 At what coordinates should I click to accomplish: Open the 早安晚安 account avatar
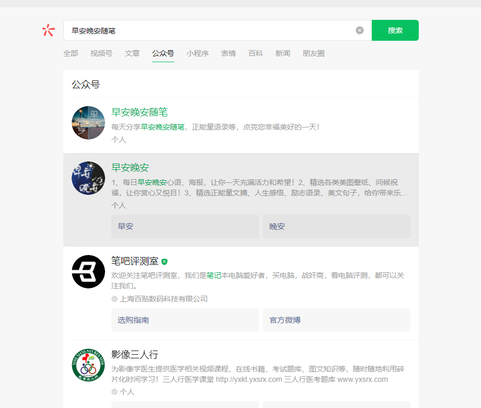pyautogui.click(x=88, y=178)
